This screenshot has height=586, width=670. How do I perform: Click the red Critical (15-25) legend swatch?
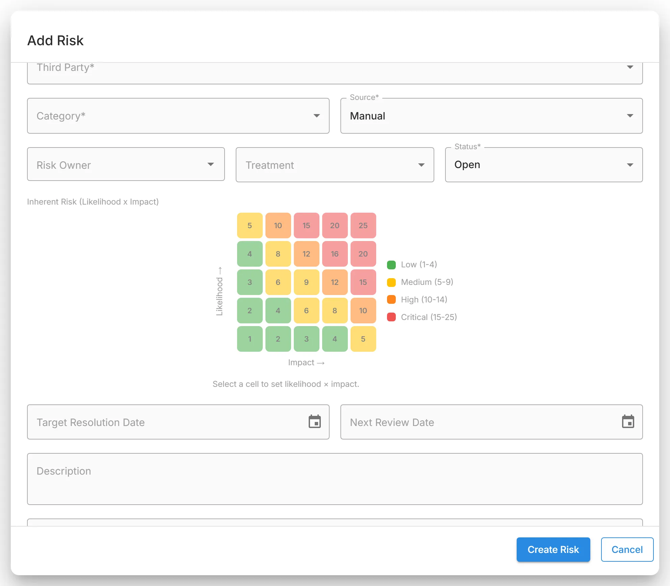(391, 317)
